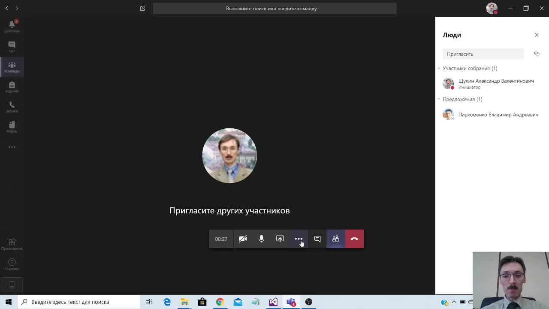
Task: Open Chat (Чат) in the sidebar
Action: 12,46
